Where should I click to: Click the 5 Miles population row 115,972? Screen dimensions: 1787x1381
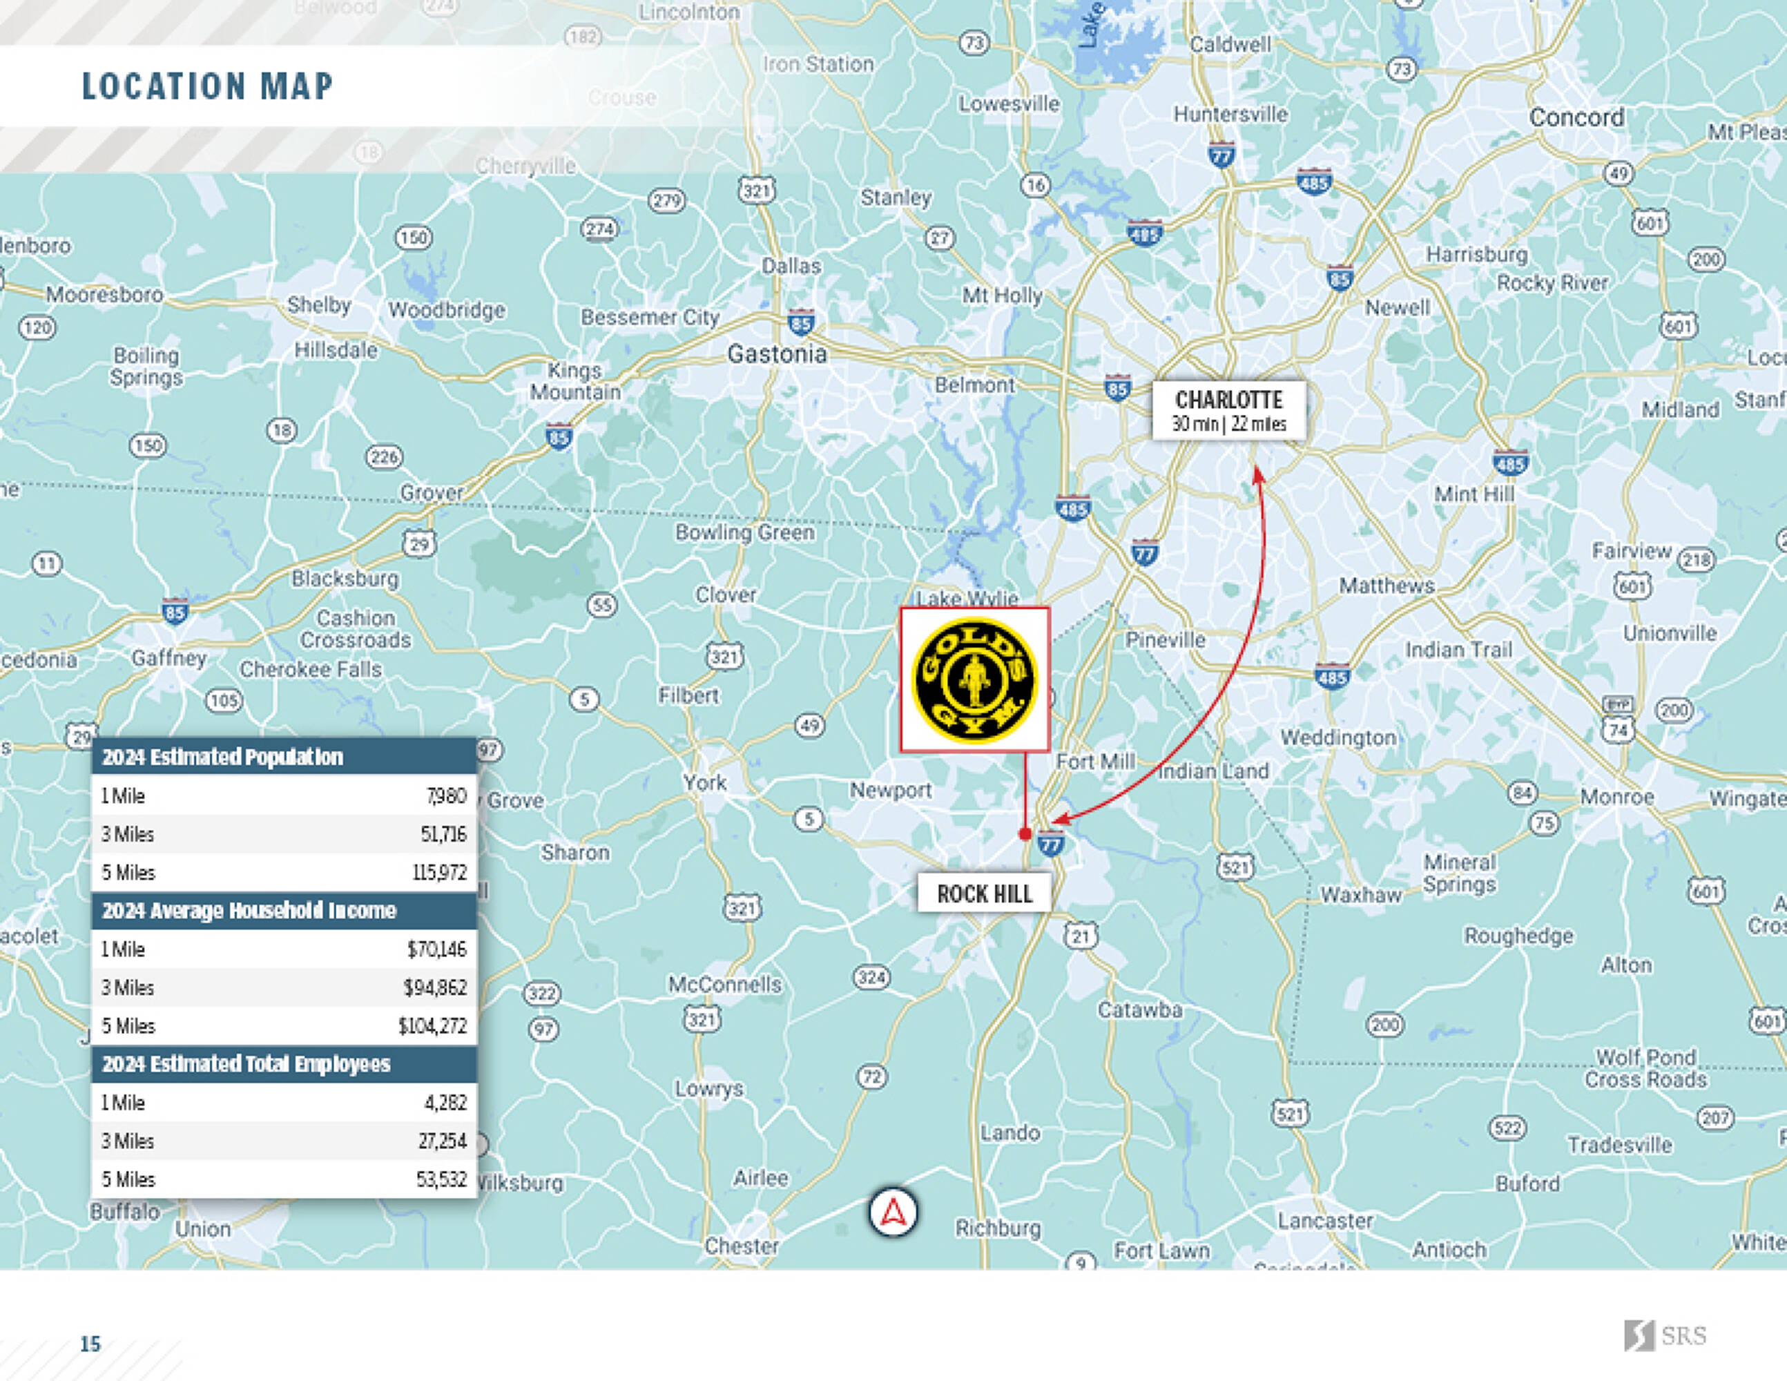(x=284, y=872)
